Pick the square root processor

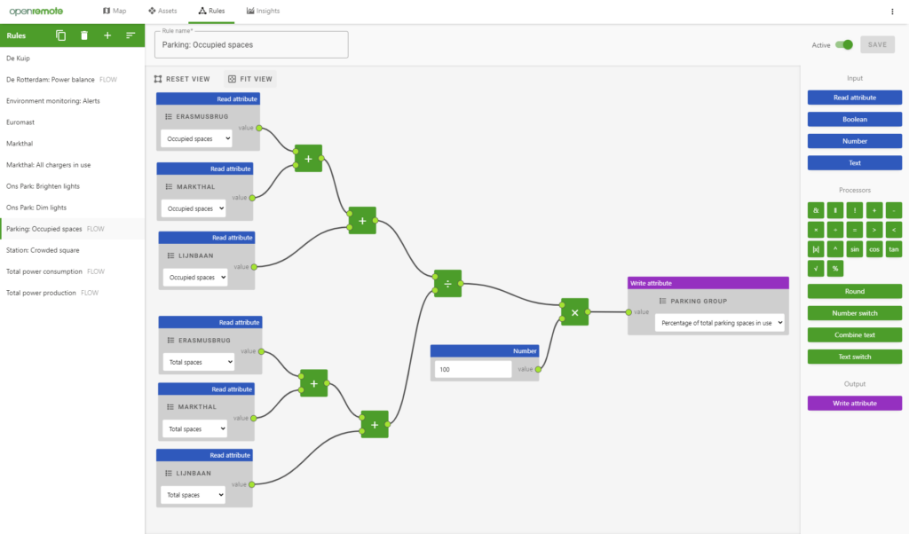point(815,268)
